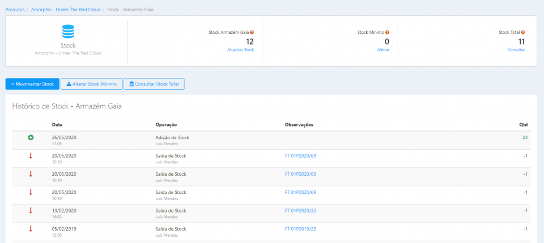Click green plus icon on 26/05/2020 row
Image resolution: width=544 pixels, height=243 pixels.
coord(31,137)
